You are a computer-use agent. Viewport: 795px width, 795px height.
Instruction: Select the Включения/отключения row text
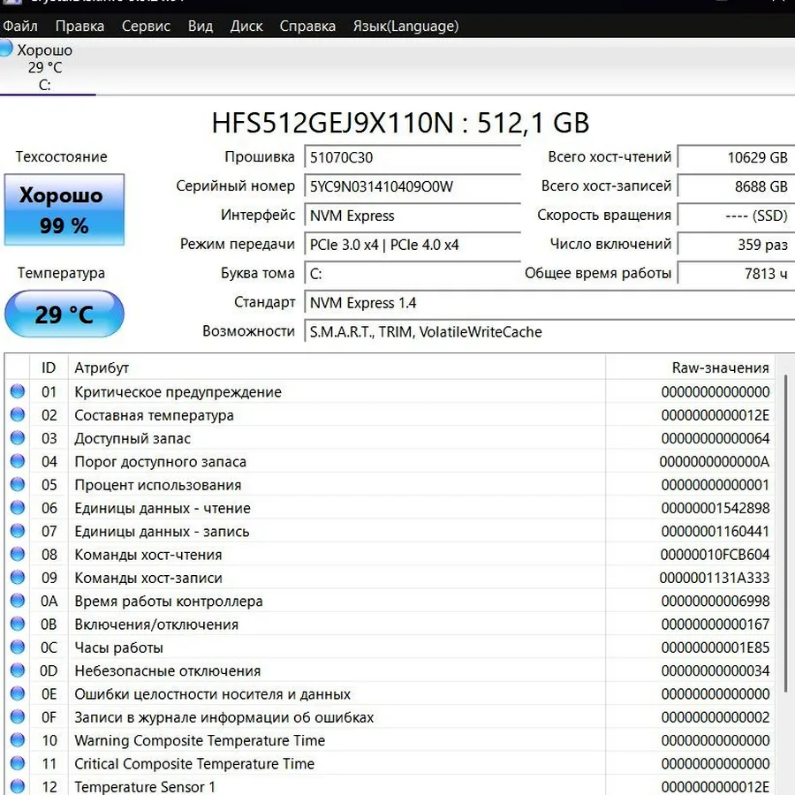pos(156,625)
